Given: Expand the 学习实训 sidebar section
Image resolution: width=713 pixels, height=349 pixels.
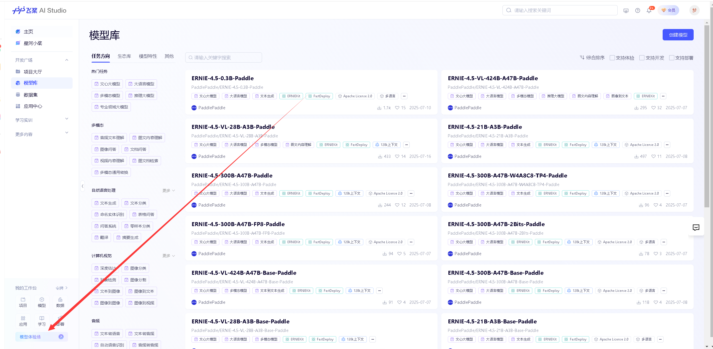Looking at the screenshot, I should coord(67,119).
